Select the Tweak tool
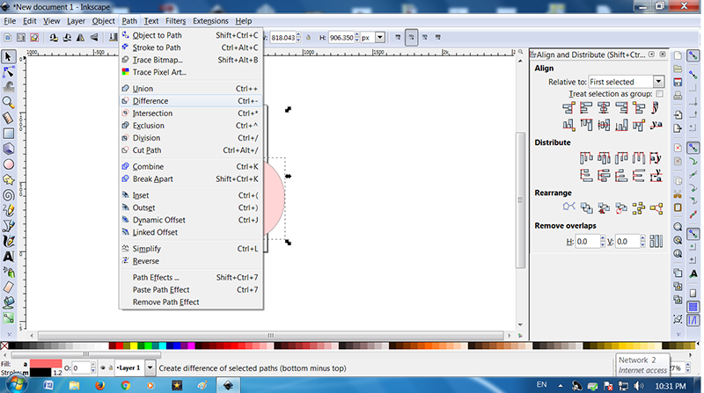The height and width of the screenshot is (393, 704). pos(8,88)
